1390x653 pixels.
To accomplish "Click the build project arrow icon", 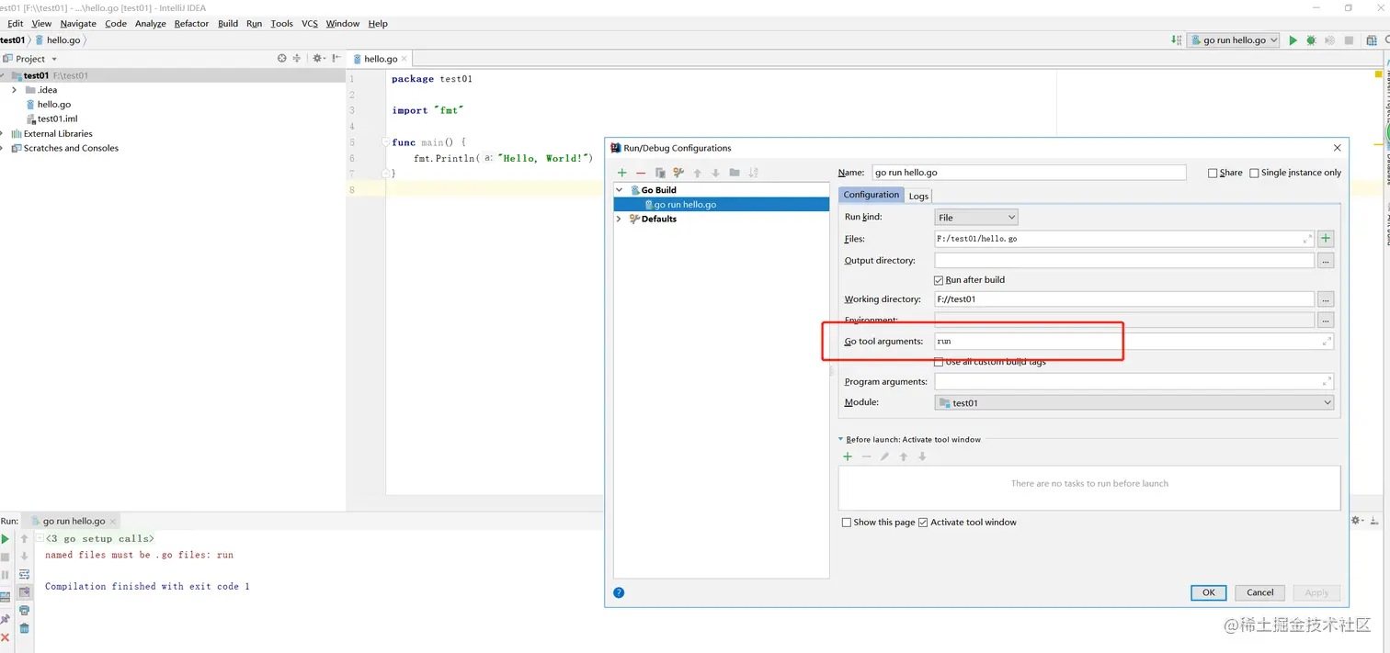I will coord(1177,40).
